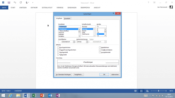Screen dimensions: 175x98
Task: Click the Texteffekte button
Action: (78, 74)
